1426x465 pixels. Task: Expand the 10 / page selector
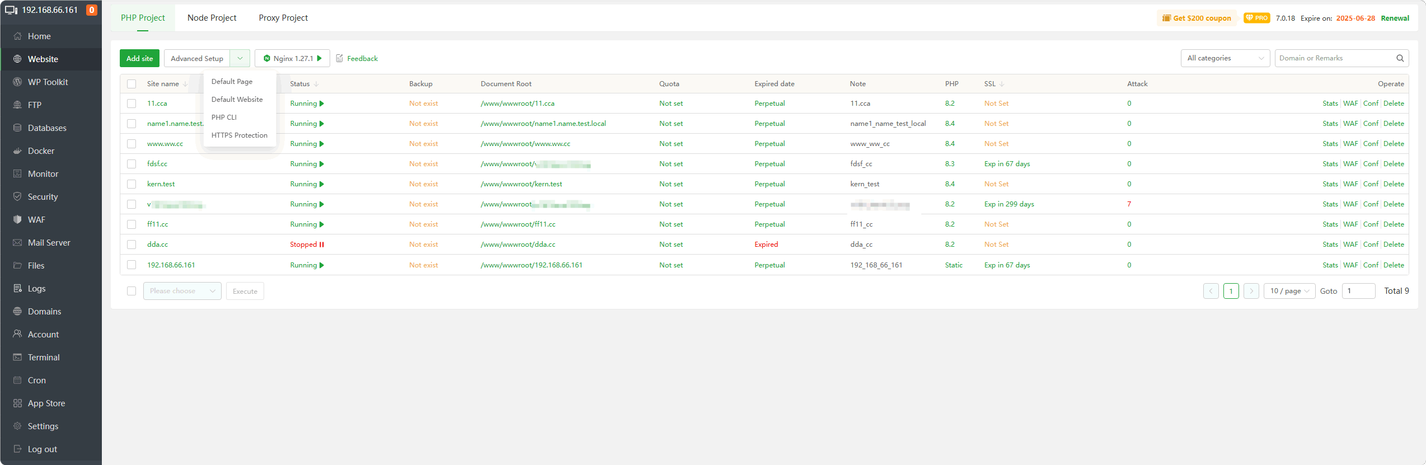[x=1289, y=291]
